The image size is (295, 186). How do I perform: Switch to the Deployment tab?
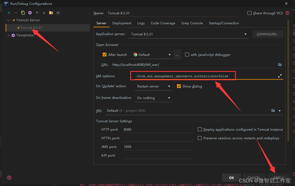122,23
